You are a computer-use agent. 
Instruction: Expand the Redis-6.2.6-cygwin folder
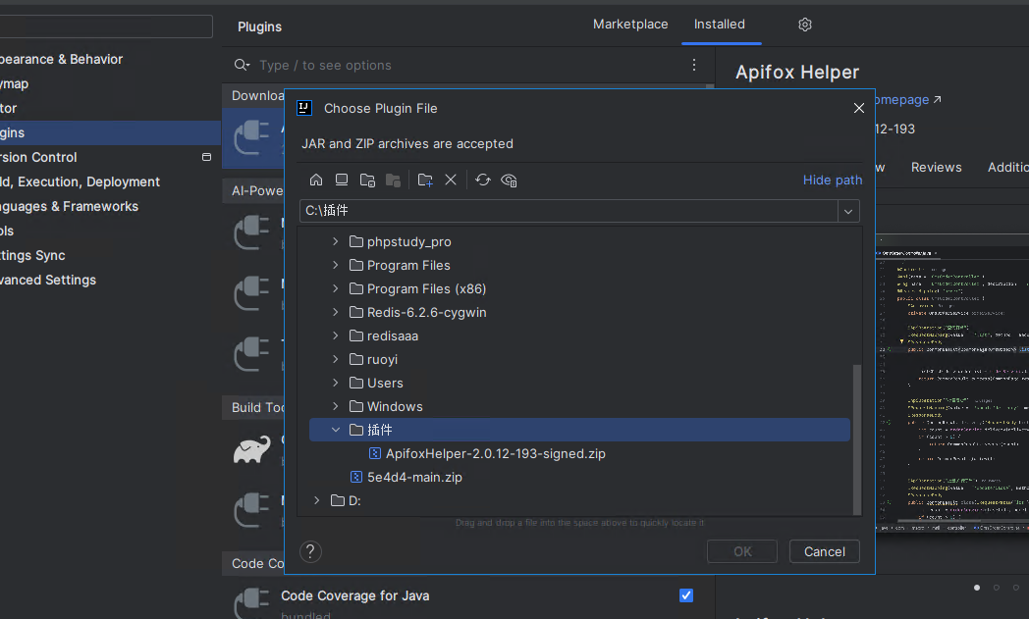(x=336, y=312)
